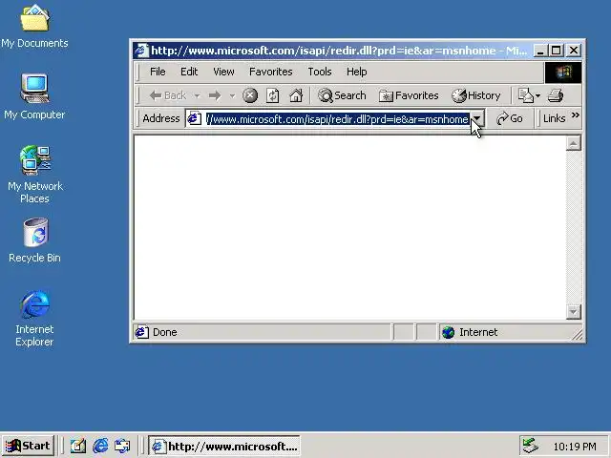This screenshot has height=458, width=611.
Task: Expand the Mail button dropdown arrow
Action: tap(538, 95)
